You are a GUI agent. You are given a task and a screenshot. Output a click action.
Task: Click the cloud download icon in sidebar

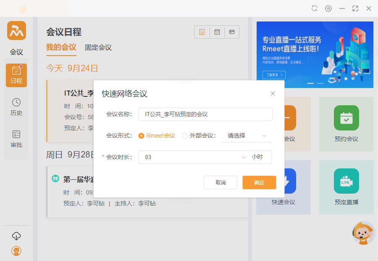click(x=16, y=236)
